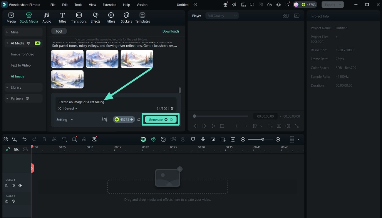
Task: Open the Full Quality dropdown
Action: (x=222, y=16)
